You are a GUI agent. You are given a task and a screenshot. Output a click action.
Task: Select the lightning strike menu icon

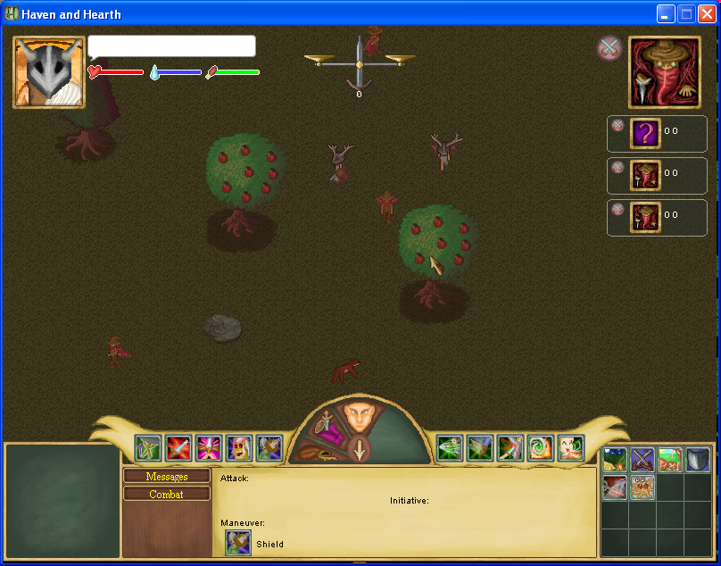(614, 487)
